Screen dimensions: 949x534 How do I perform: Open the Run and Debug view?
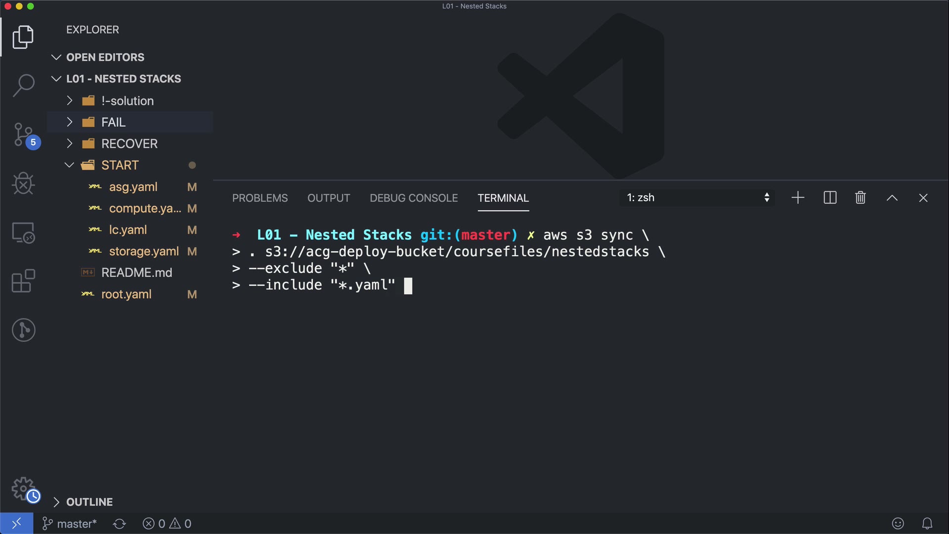pyautogui.click(x=23, y=183)
